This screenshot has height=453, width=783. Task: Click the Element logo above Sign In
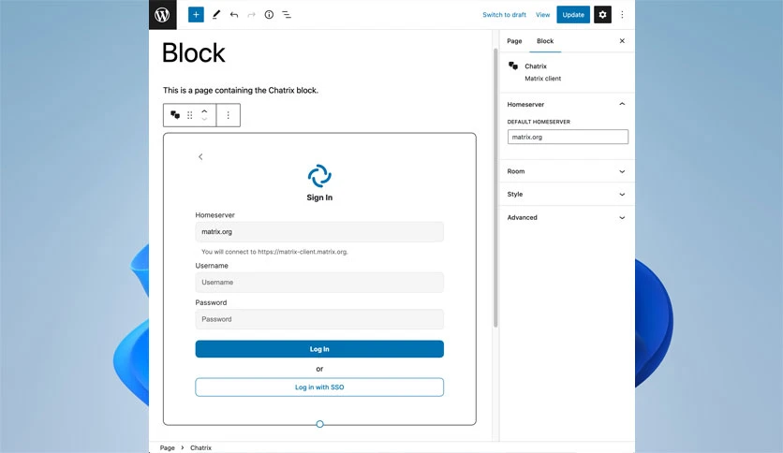coord(319,176)
